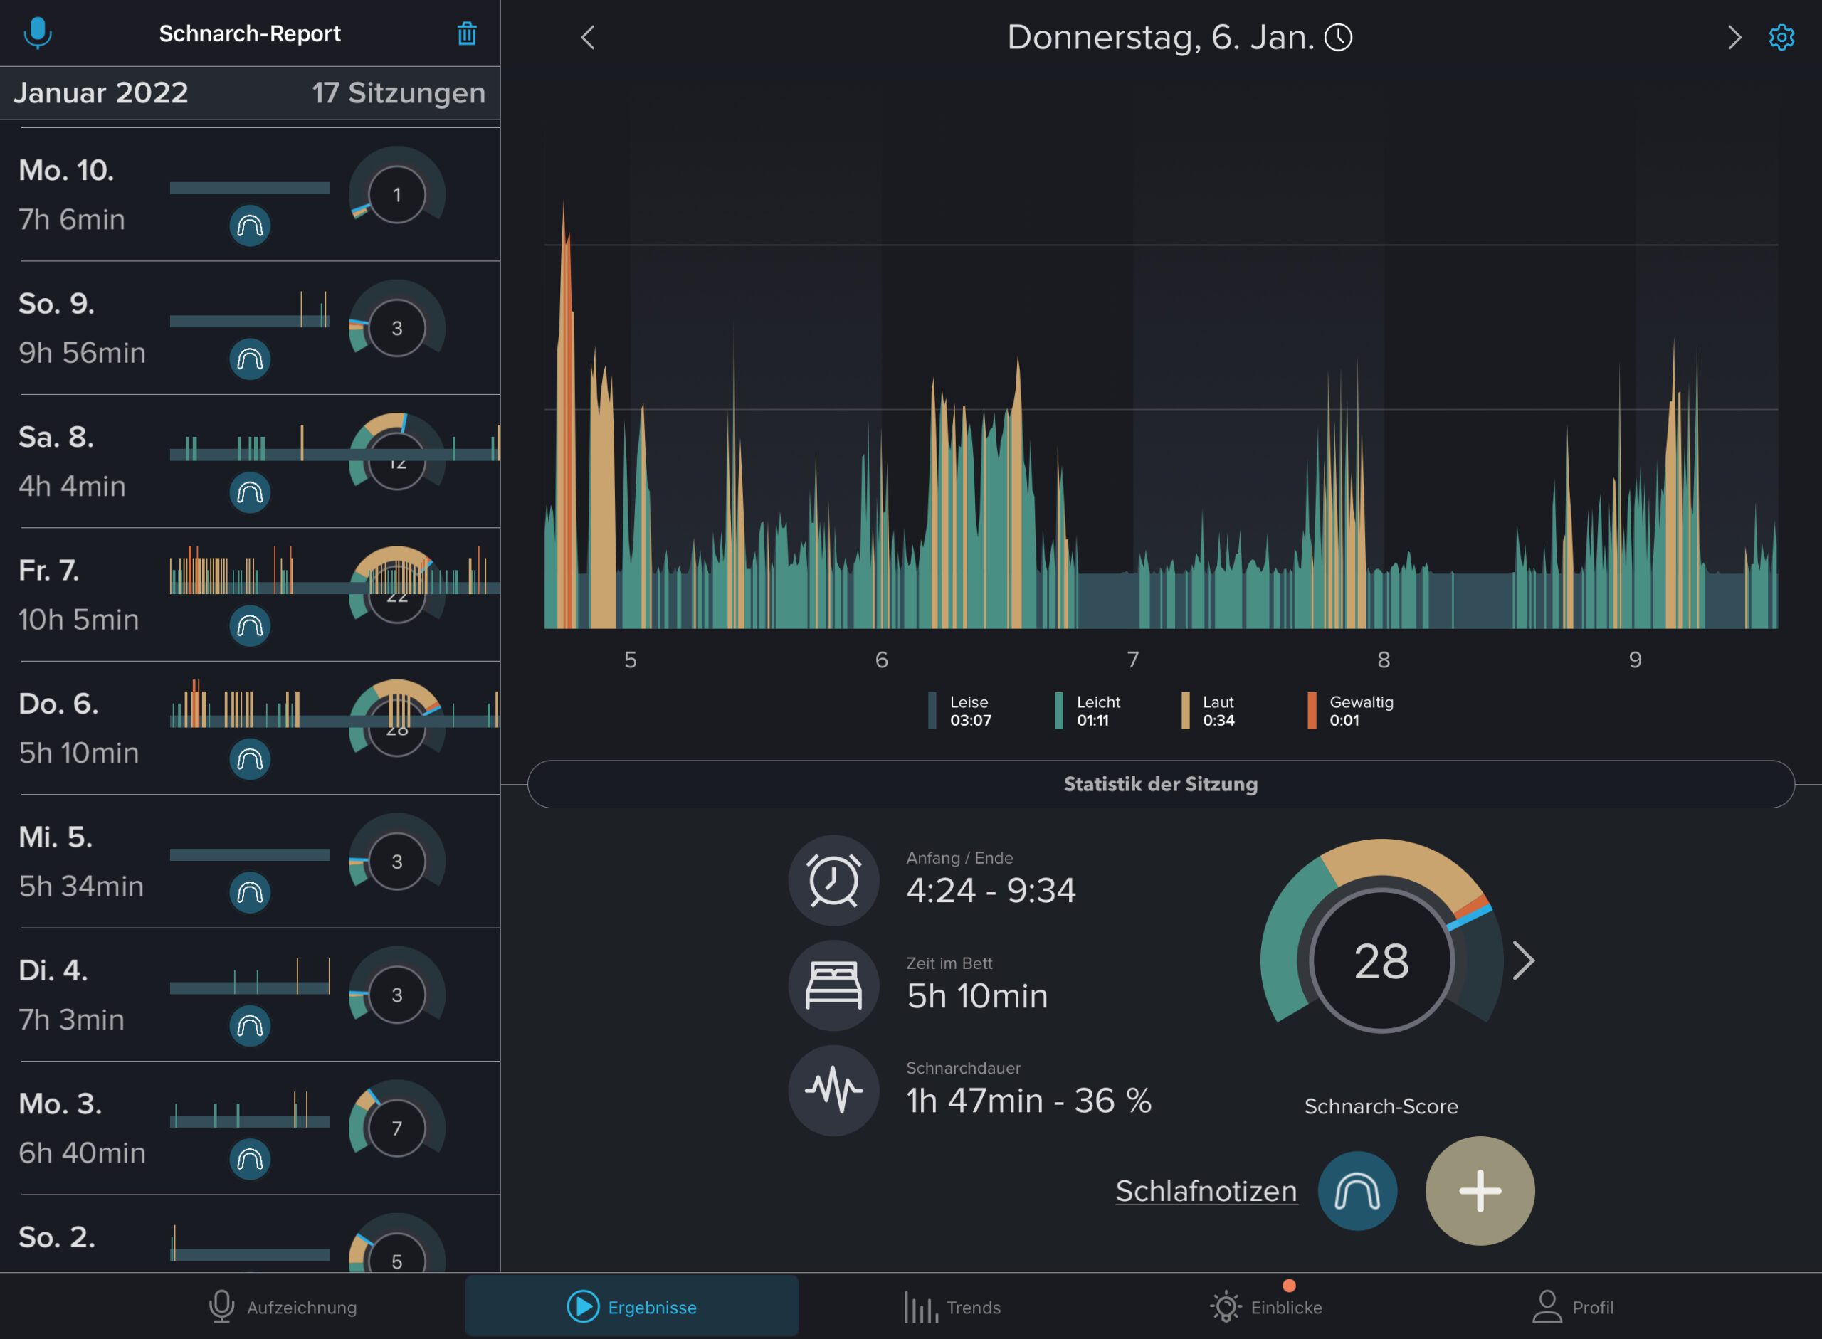1822x1339 pixels.
Task: Open the Profil tab
Action: click(1572, 1308)
